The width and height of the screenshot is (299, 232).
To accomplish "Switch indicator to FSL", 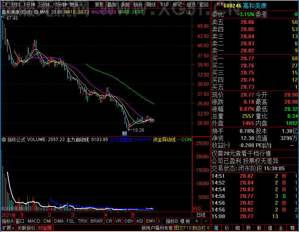I will coord(71,221).
